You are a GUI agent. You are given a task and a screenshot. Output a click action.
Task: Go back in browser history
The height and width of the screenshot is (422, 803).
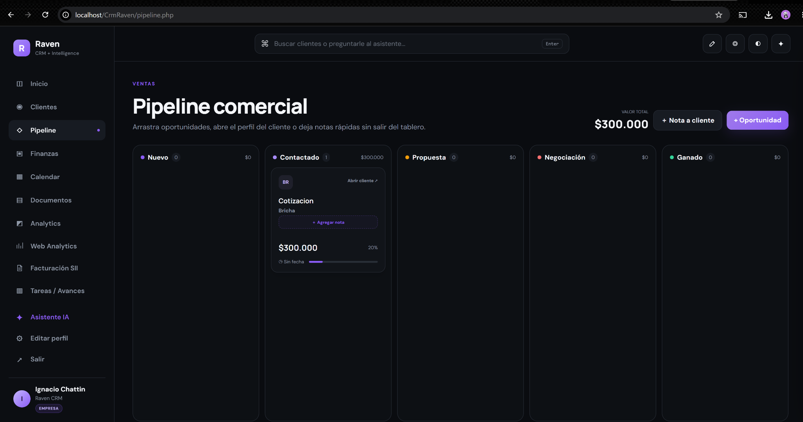11,15
